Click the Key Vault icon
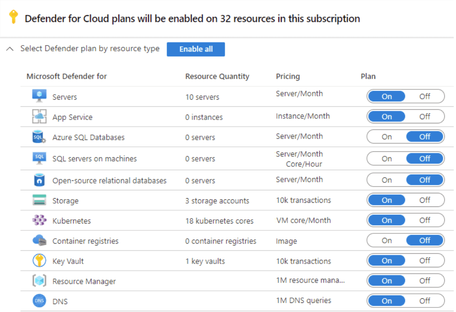 coord(39,260)
